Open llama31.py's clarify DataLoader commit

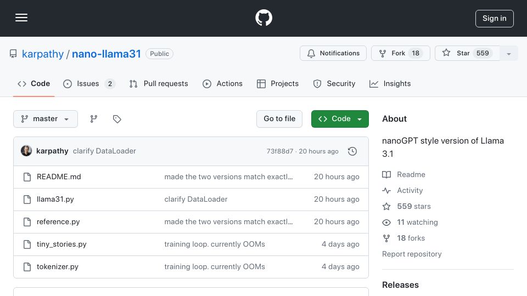tap(196, 200)
